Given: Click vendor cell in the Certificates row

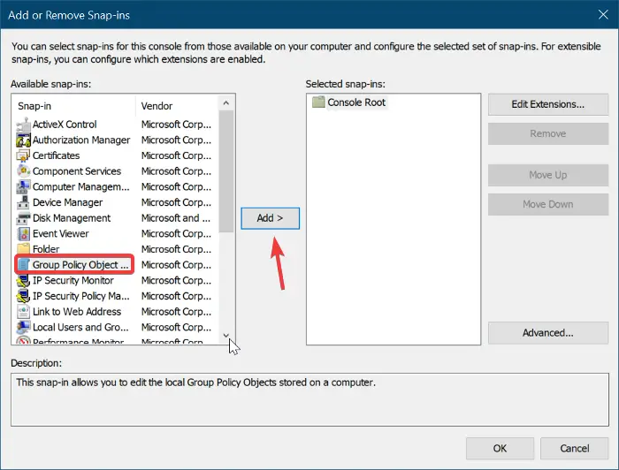Looking at the screenshot, I should (x=176, y=155).
